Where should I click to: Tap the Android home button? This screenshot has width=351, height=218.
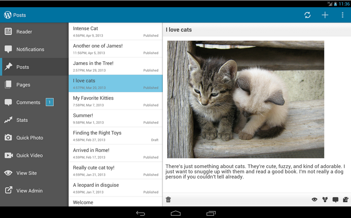pos(175,213)
